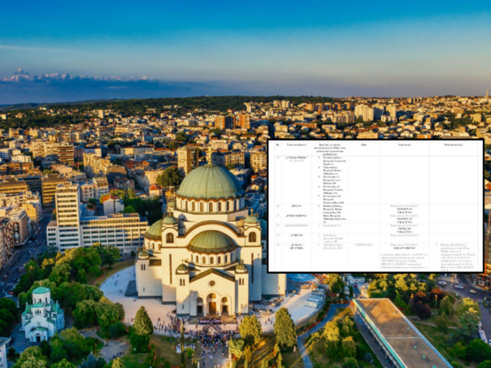Click the large green central church dome

click(x=209, y=183)
